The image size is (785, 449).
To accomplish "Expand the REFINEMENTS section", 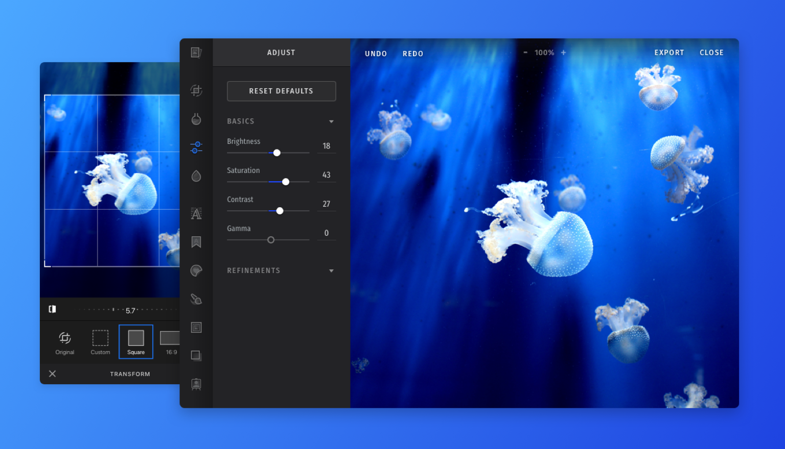I will (x=331, y=270).
